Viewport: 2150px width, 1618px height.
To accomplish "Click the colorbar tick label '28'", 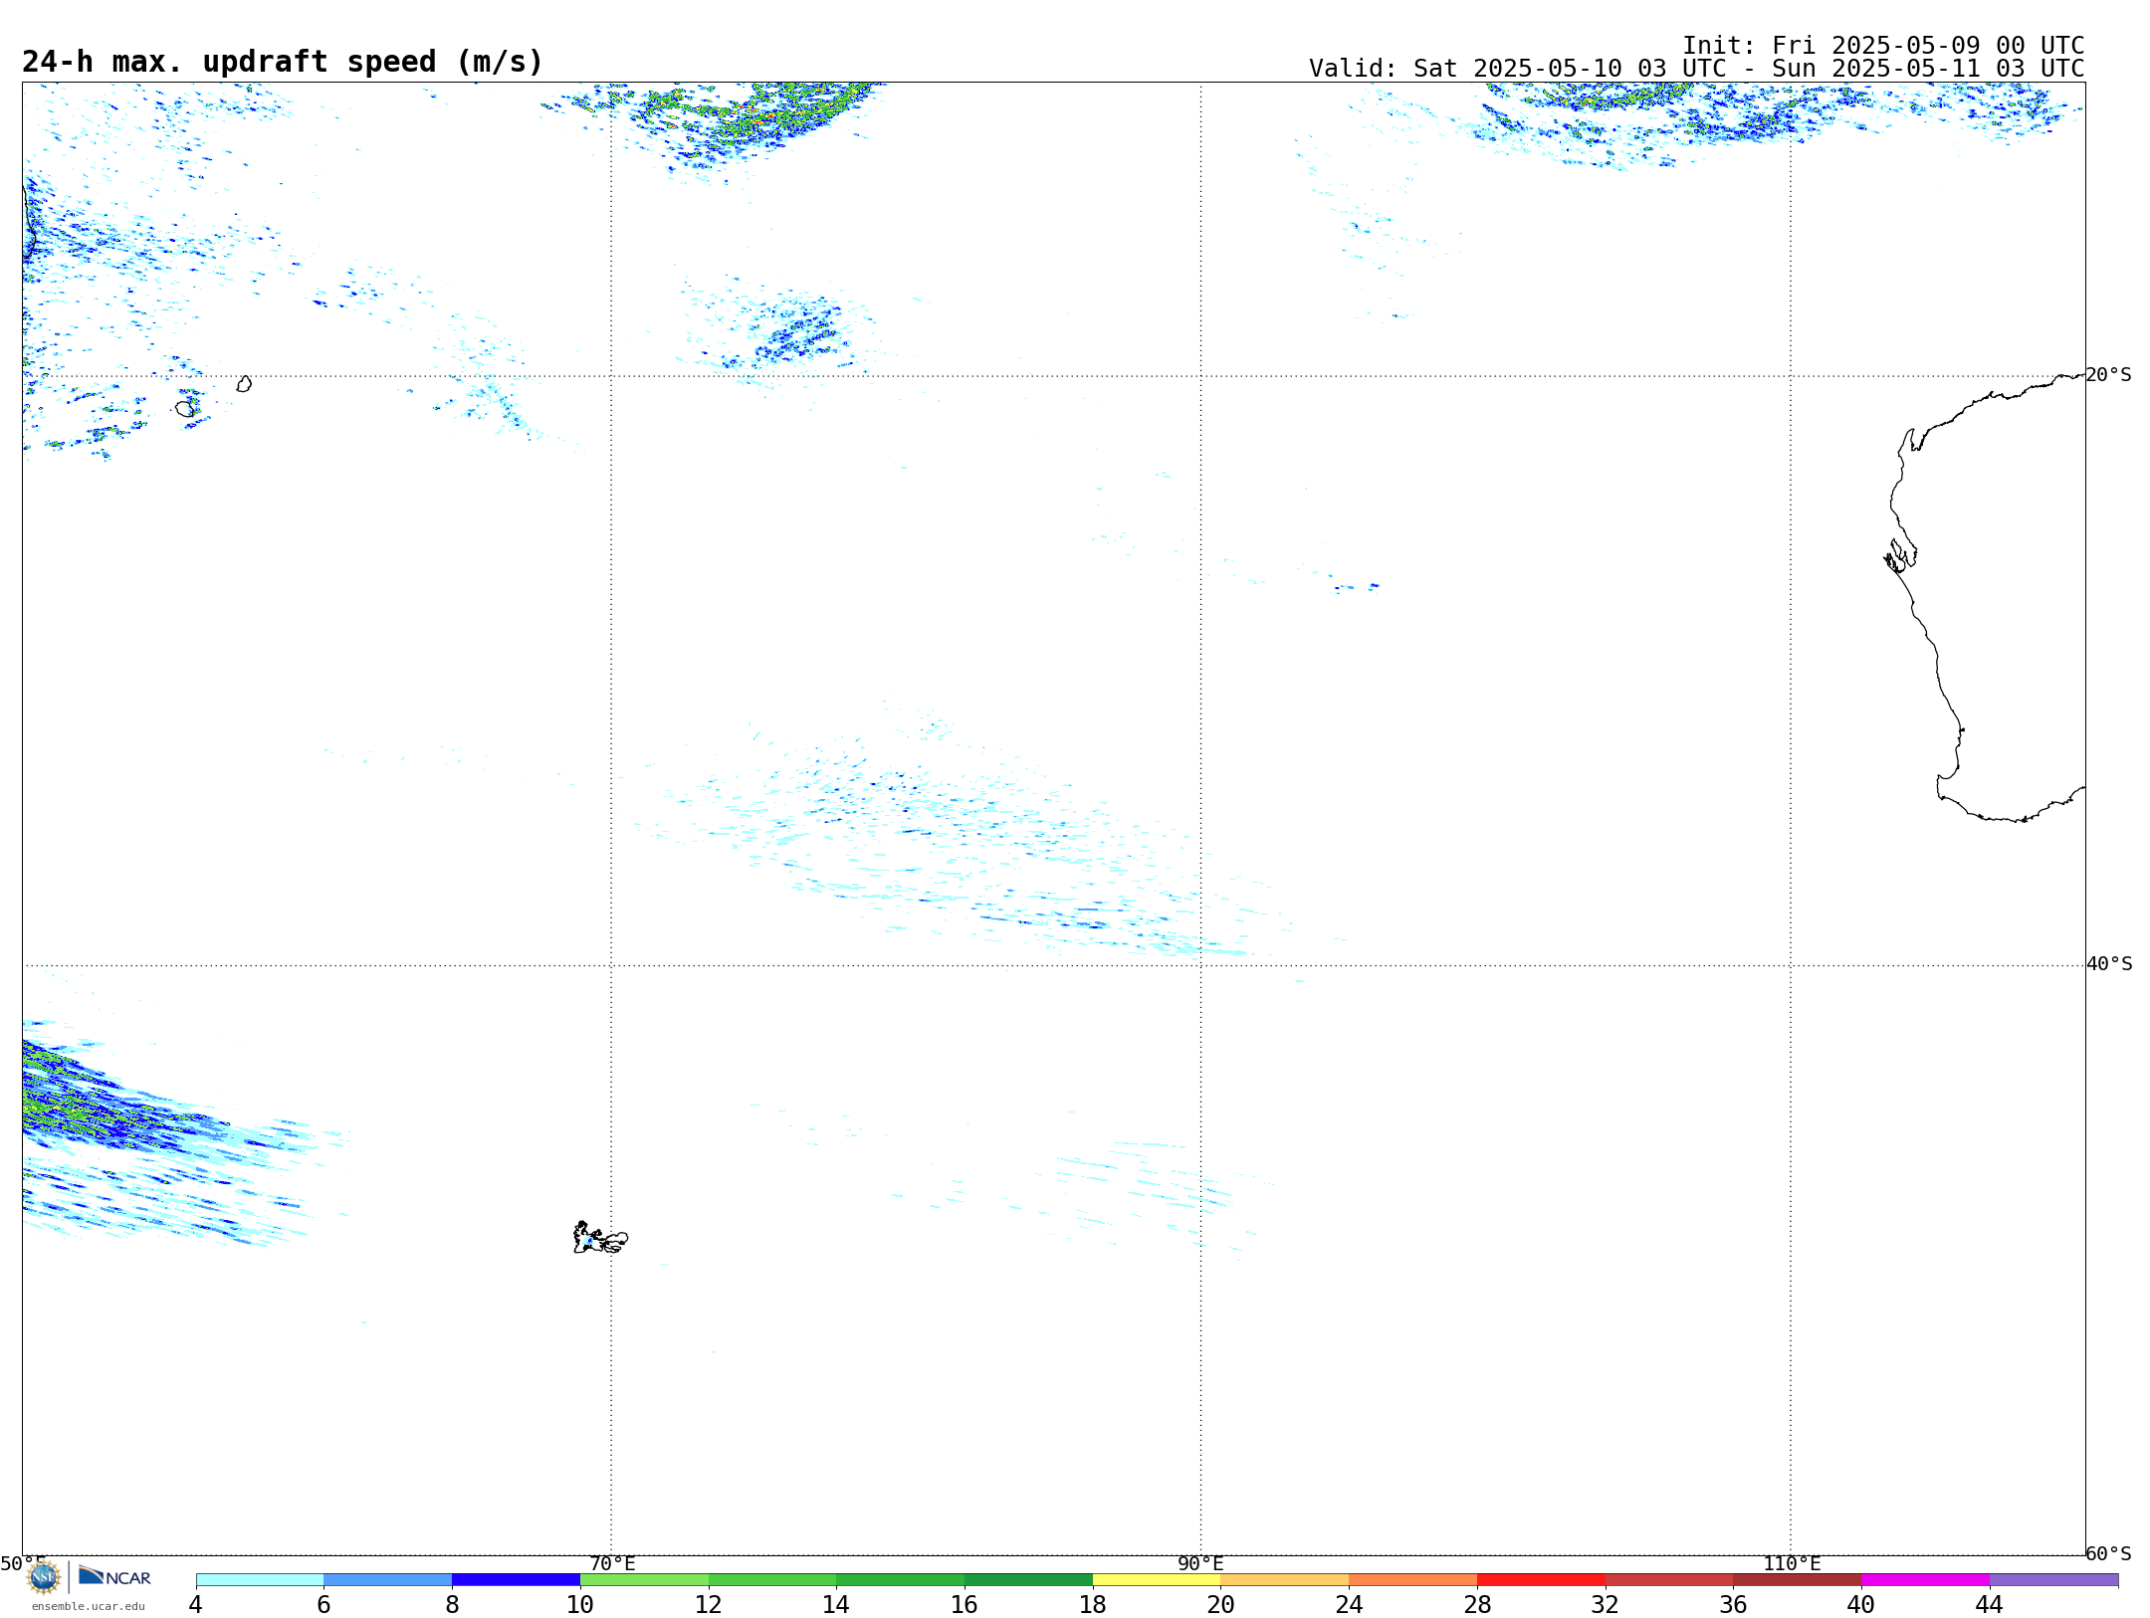I will 1477,1604.
